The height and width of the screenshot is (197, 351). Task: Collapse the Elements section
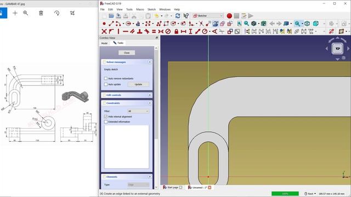150,177
